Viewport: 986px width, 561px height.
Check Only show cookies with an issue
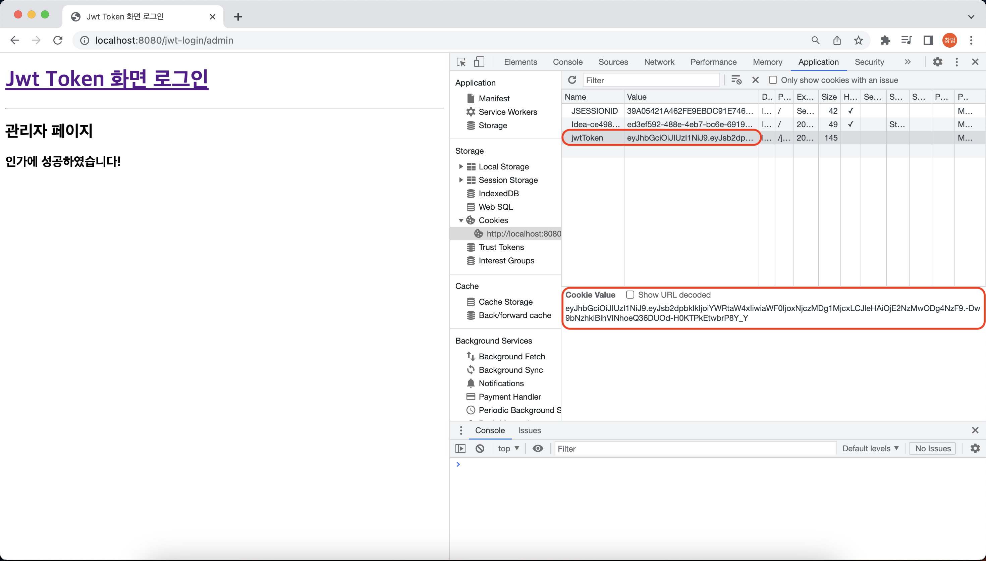coord(773,80)
